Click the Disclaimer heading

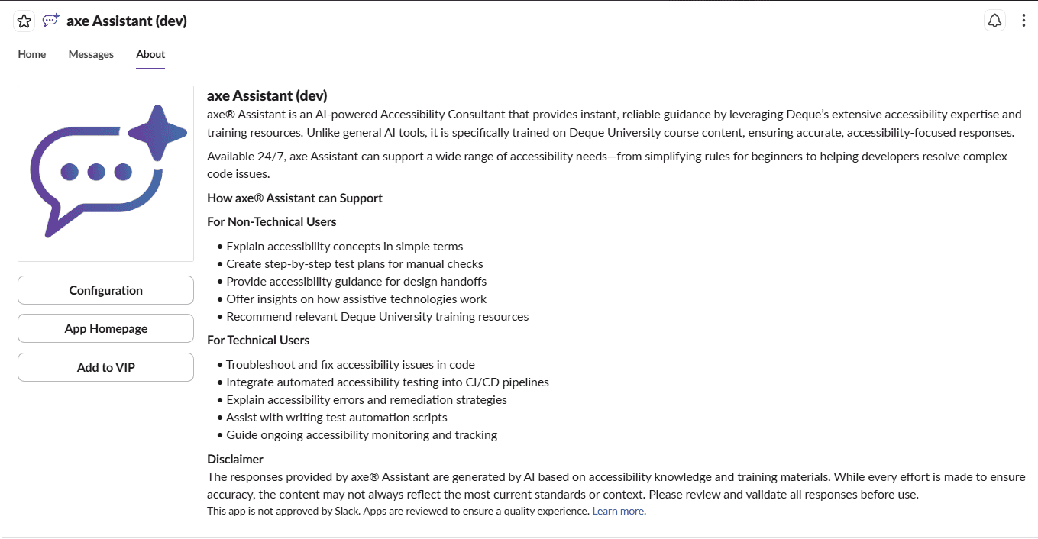tap(235, 459)
